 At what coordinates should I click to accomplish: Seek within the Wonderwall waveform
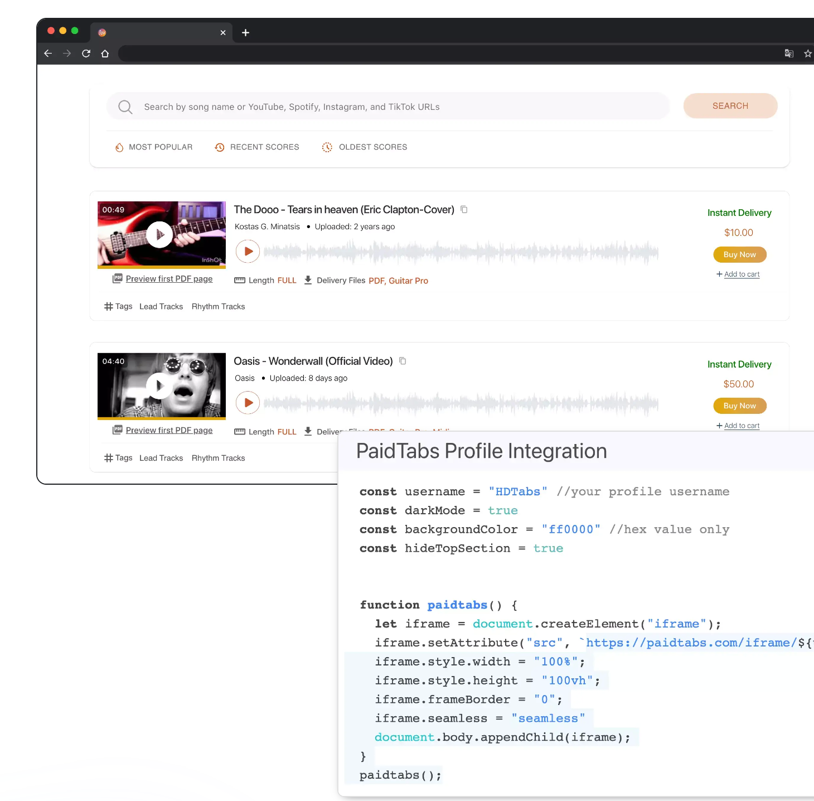(461, 403)
